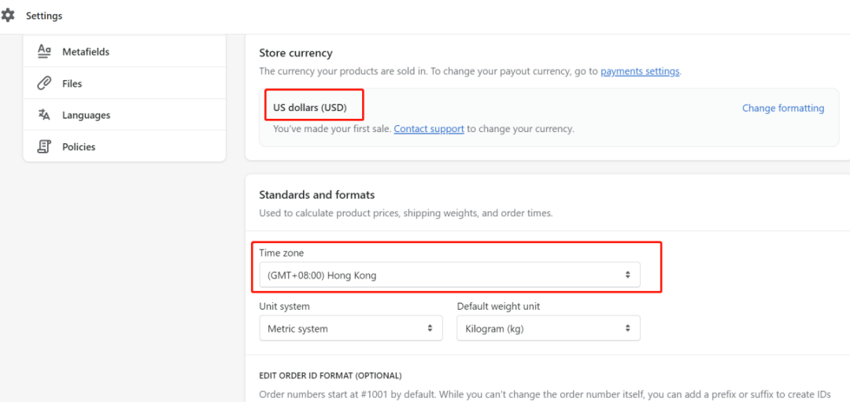
Task: Open the Metafields settings page
Action: click(x=86, y=52)
